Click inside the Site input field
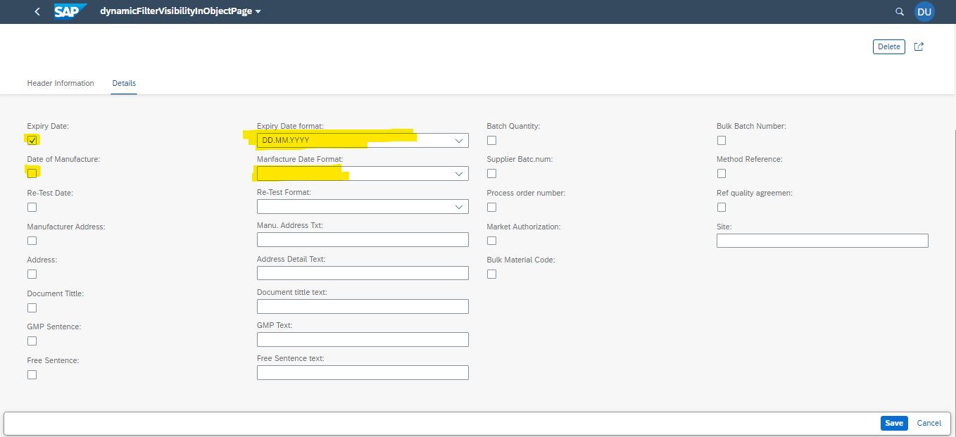The image size is (956, 437). point(822,240)
